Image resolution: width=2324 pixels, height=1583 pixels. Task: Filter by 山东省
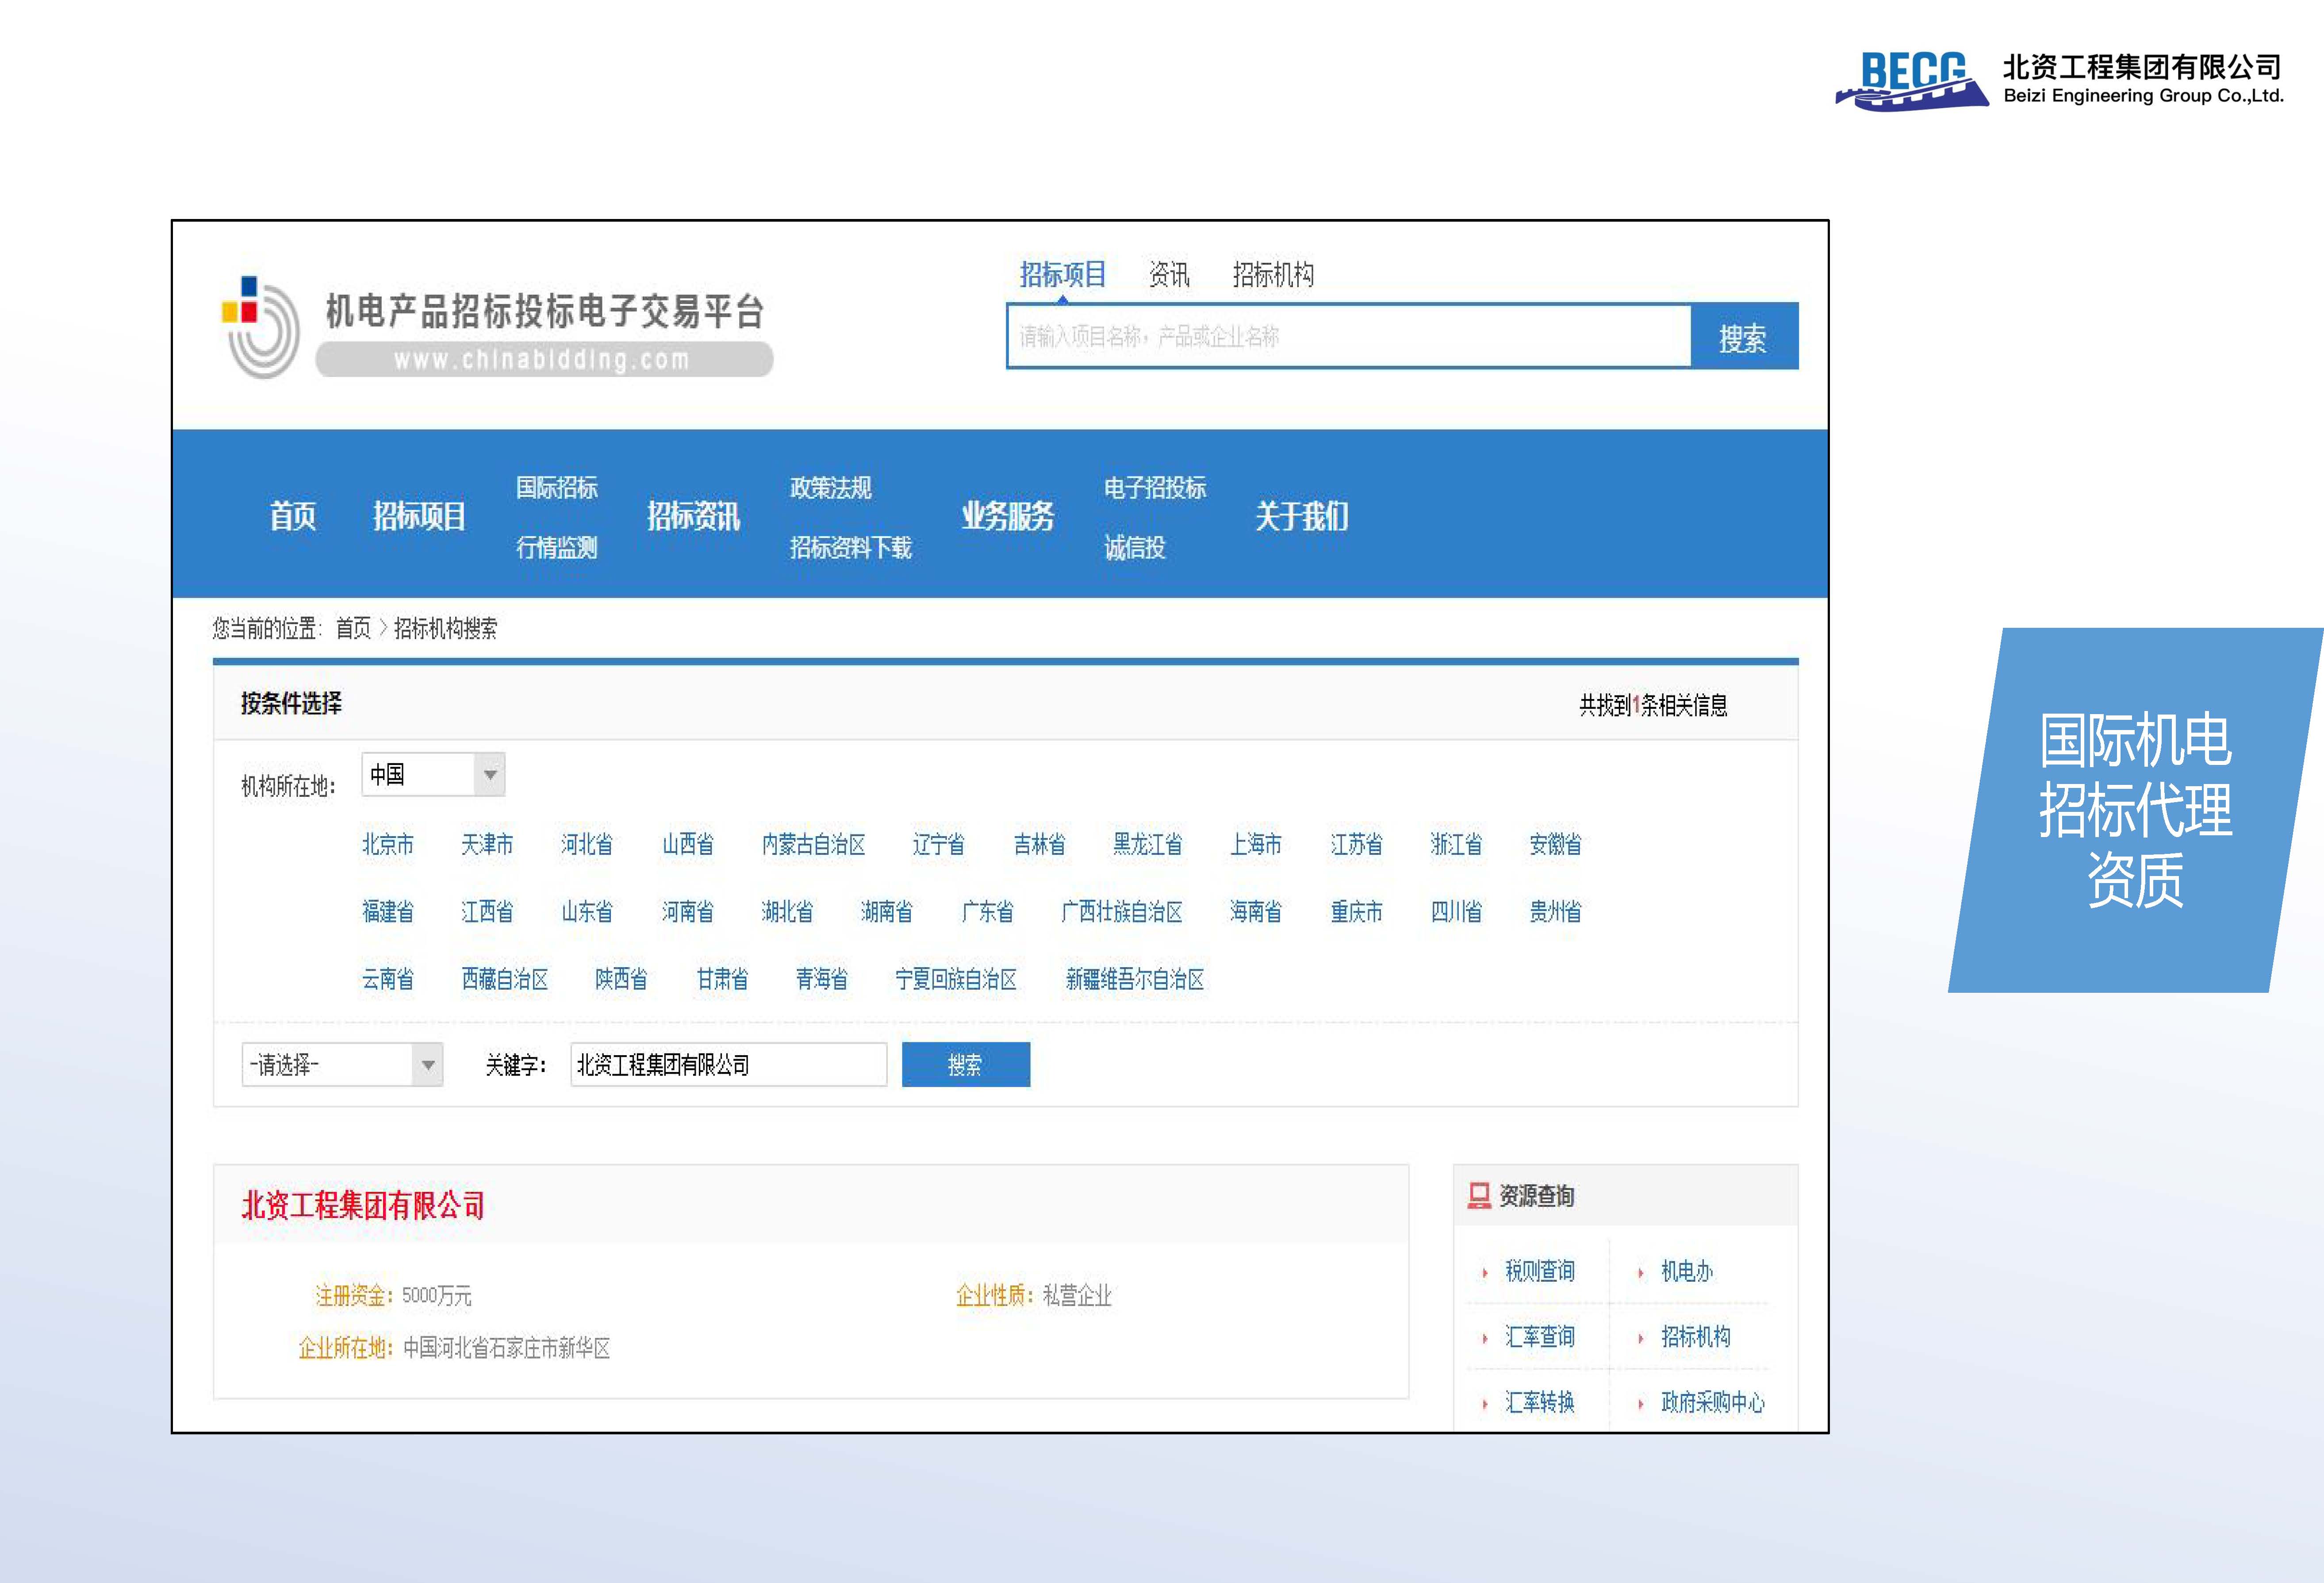587,911
